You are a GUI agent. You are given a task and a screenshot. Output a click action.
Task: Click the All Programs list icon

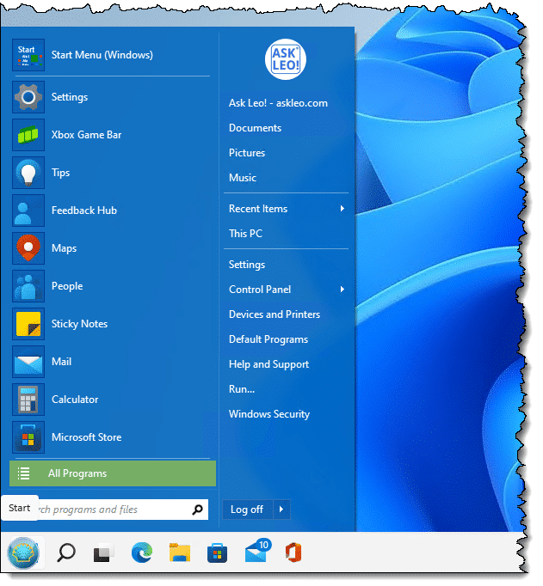pyautogui.click(x=23, y=473)
